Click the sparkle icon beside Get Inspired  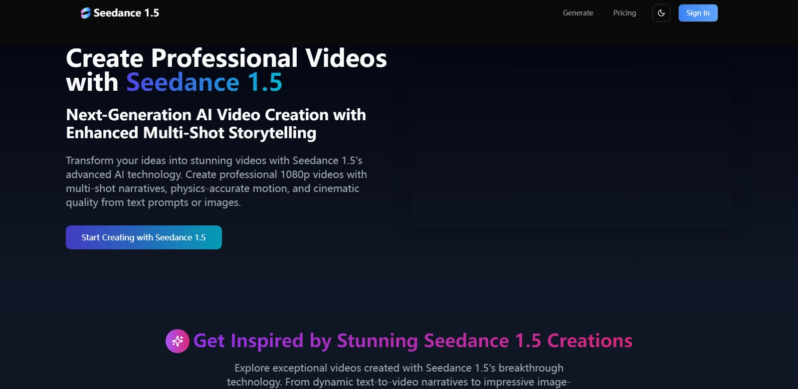click(178, 341)
